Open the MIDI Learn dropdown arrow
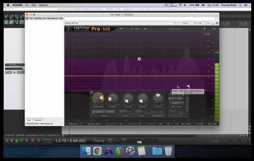 pyautogui.click(x=81, y=124)
